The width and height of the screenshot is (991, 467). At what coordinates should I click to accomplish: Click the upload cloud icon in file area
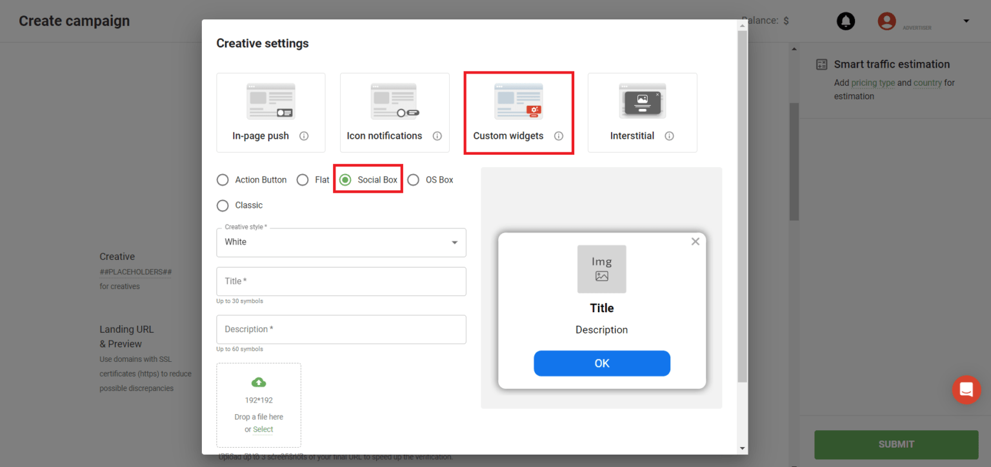pyautogui.click(x=258, y=382)
